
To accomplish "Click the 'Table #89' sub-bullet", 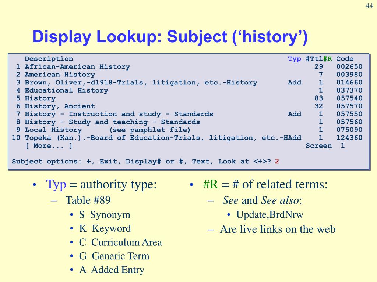I will point(88,200).
